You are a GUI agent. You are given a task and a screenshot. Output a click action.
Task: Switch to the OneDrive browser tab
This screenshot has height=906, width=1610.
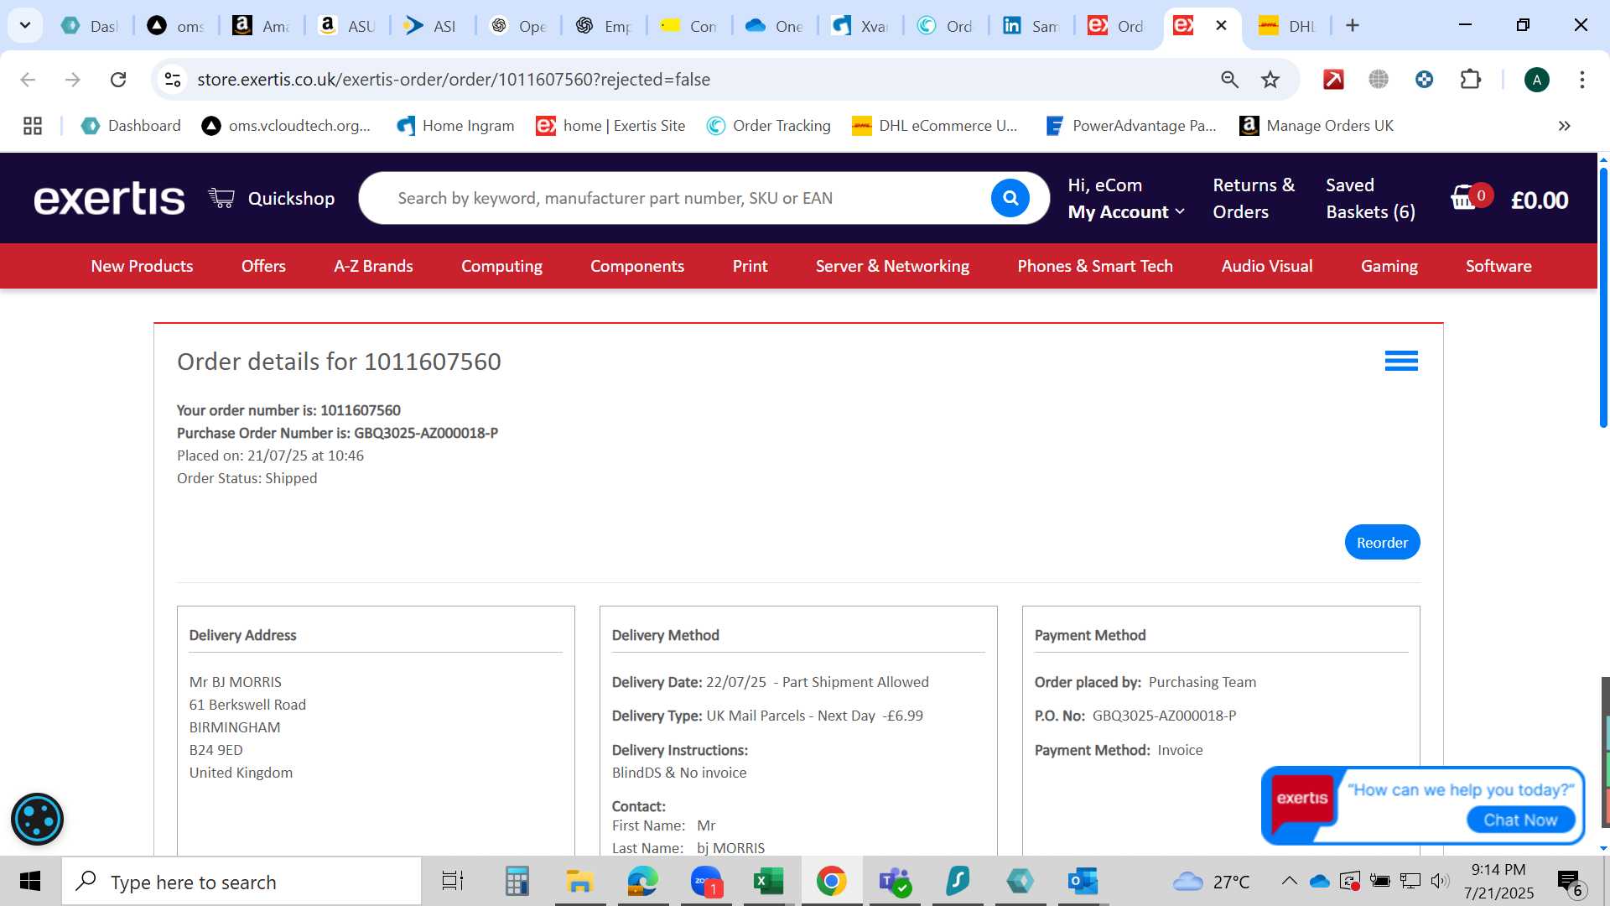point(776,26)
